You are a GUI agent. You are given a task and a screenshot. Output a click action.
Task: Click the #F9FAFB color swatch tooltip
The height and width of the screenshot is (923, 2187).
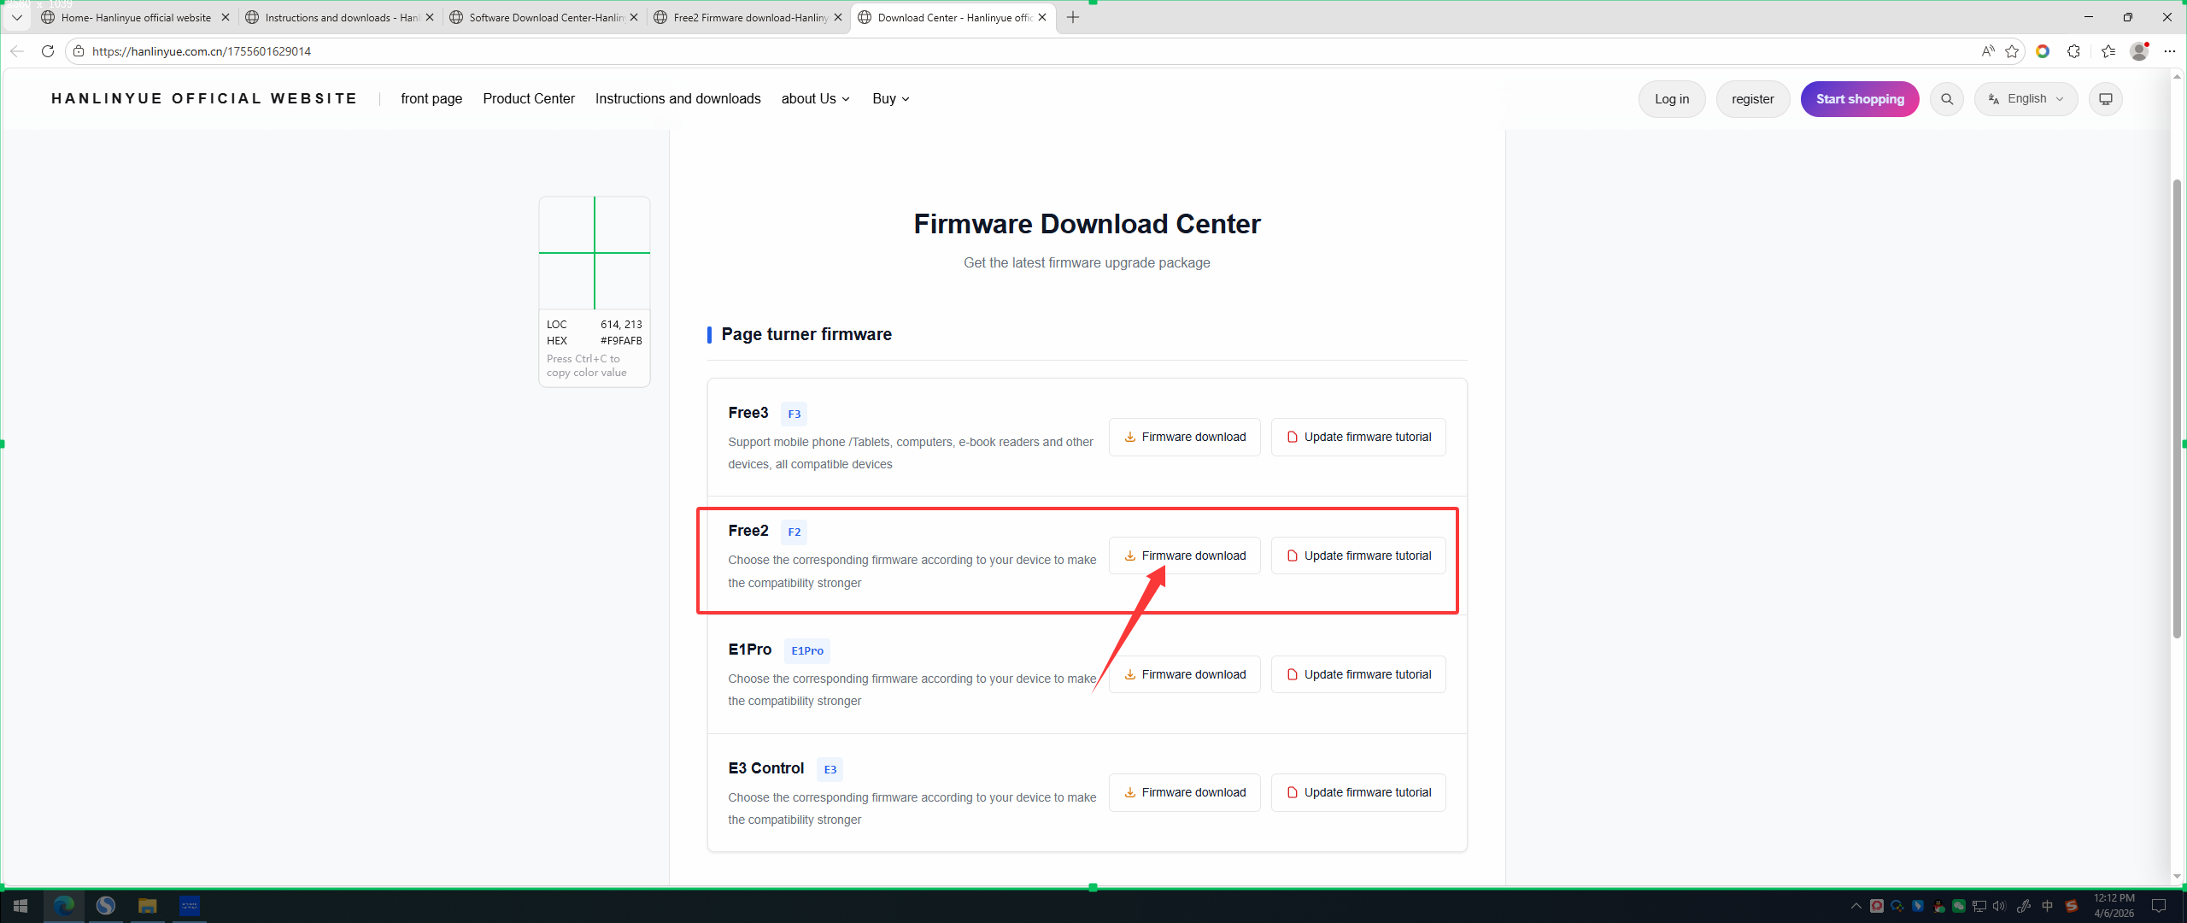click(620, 340)
